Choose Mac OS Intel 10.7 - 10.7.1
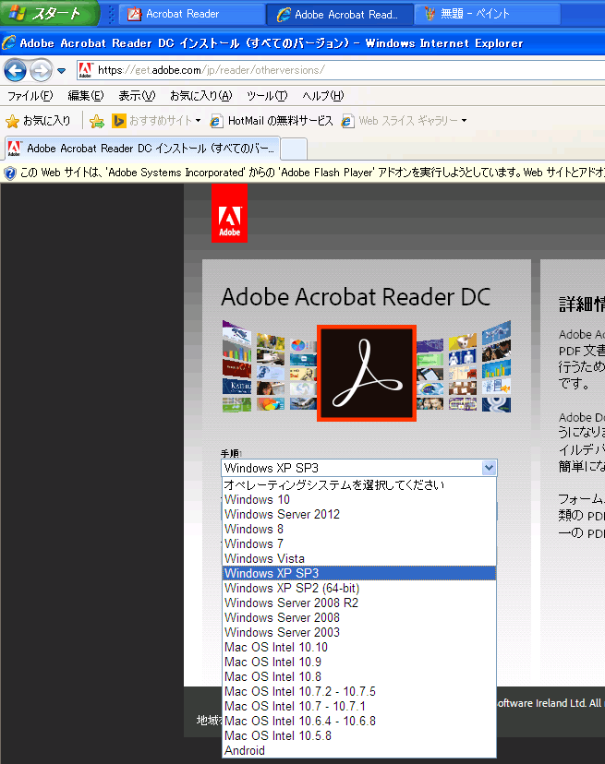 point(359,707)
